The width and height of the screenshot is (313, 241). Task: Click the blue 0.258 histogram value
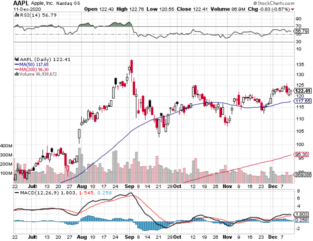(105, 193)
